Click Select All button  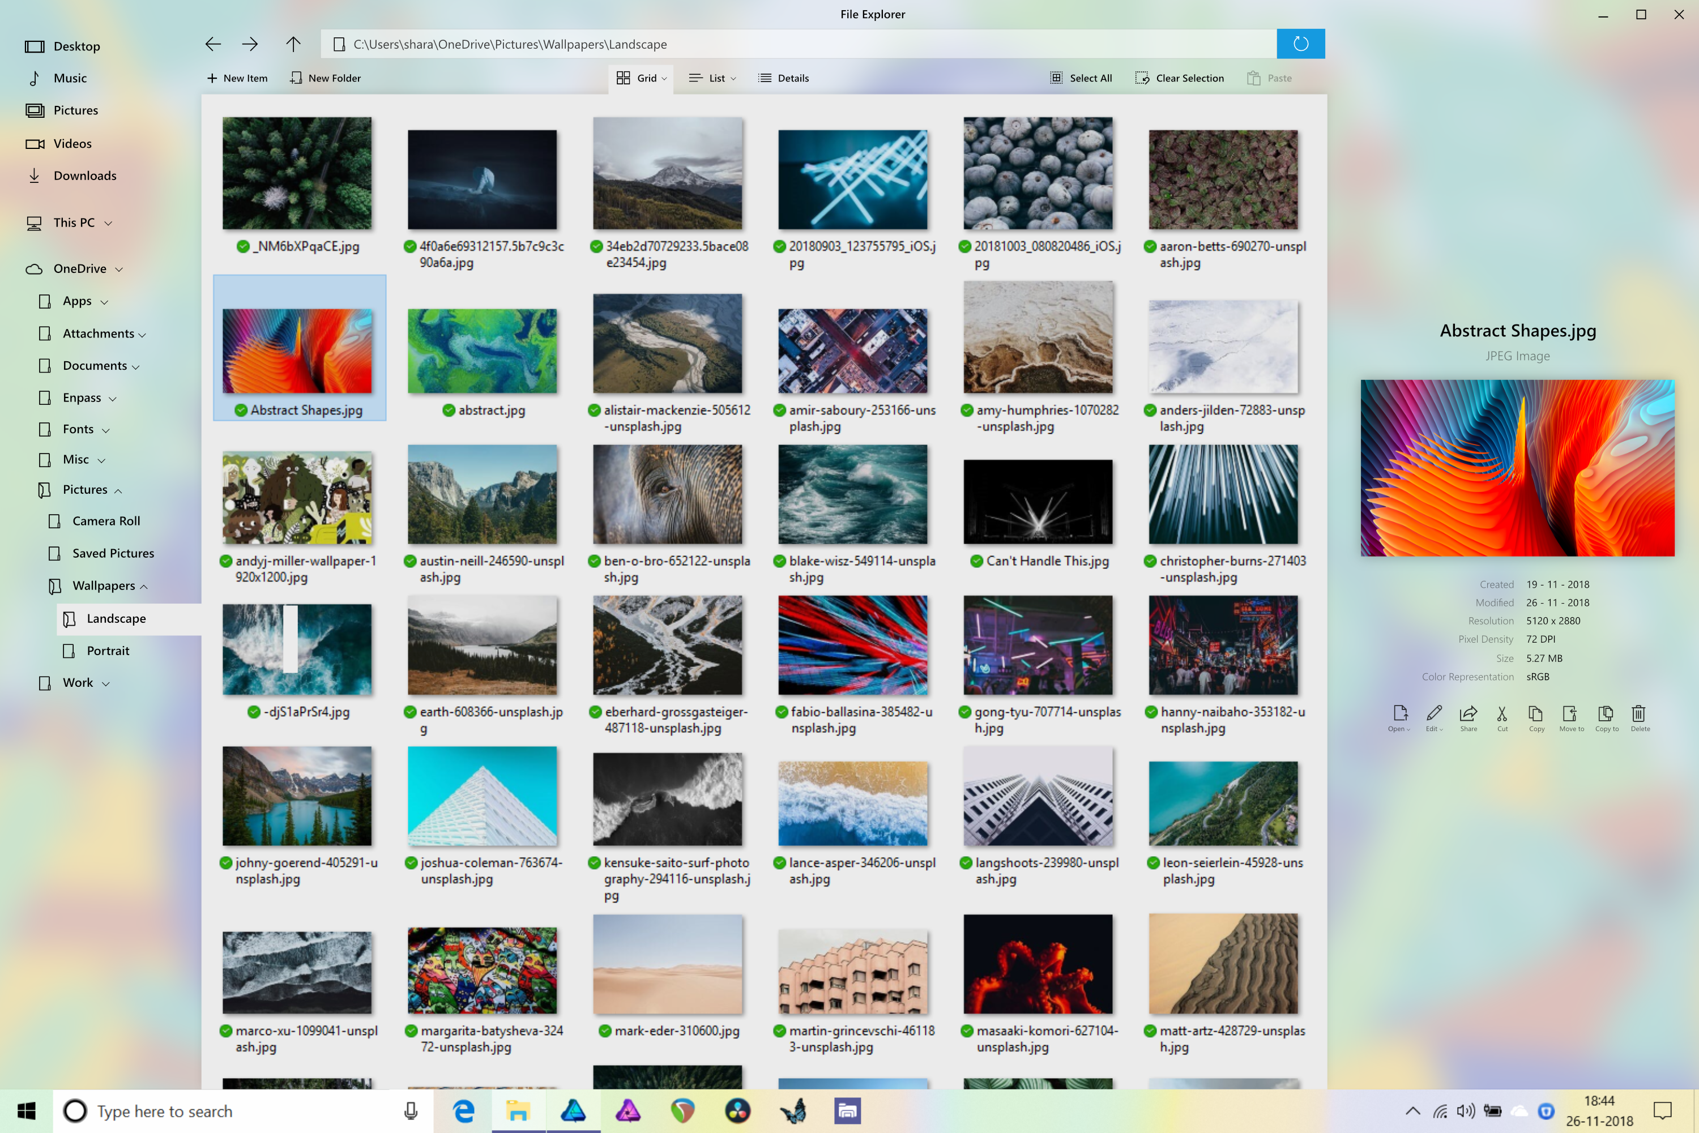coord(1081,78)
